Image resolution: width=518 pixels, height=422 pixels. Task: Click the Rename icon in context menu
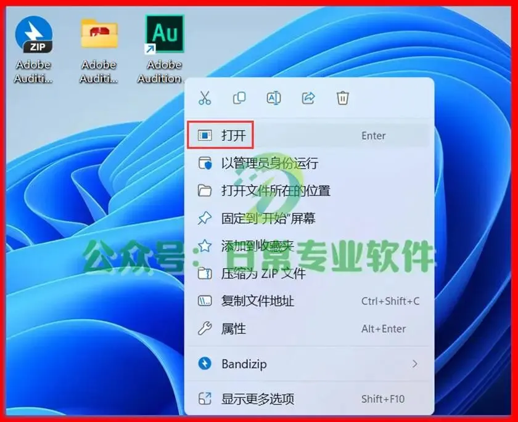click(x=274, y=98)
